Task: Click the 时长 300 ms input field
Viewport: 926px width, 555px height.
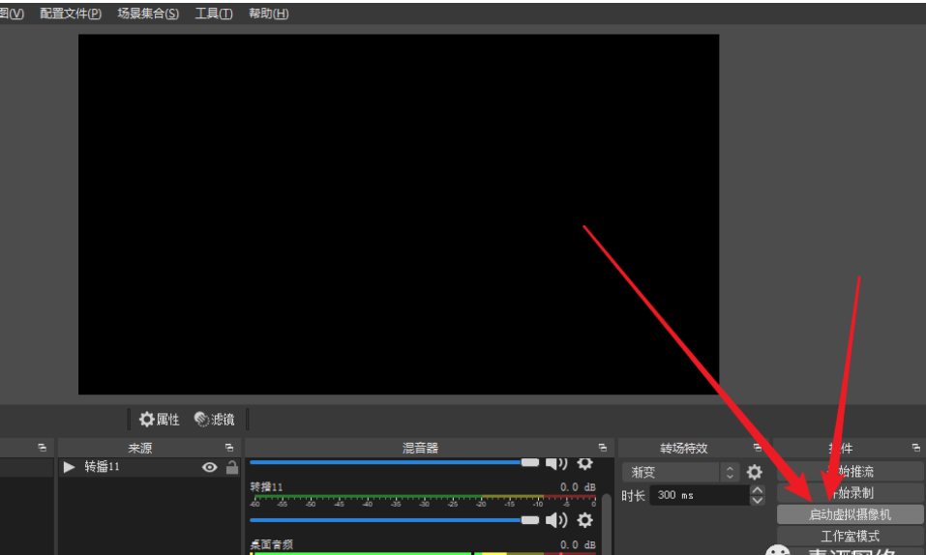Action: point(697,495)
